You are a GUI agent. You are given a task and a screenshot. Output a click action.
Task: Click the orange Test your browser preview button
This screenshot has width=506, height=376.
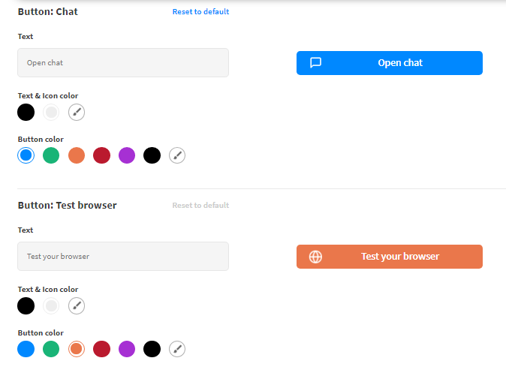pyautogui.click(x=399, y=257)
